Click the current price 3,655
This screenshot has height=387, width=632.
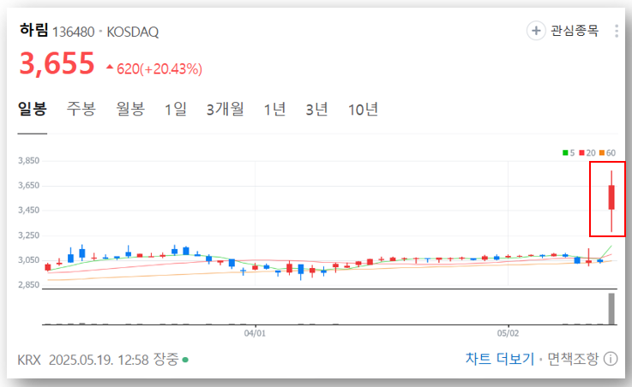pyautogui.click(x=57, y=63)
